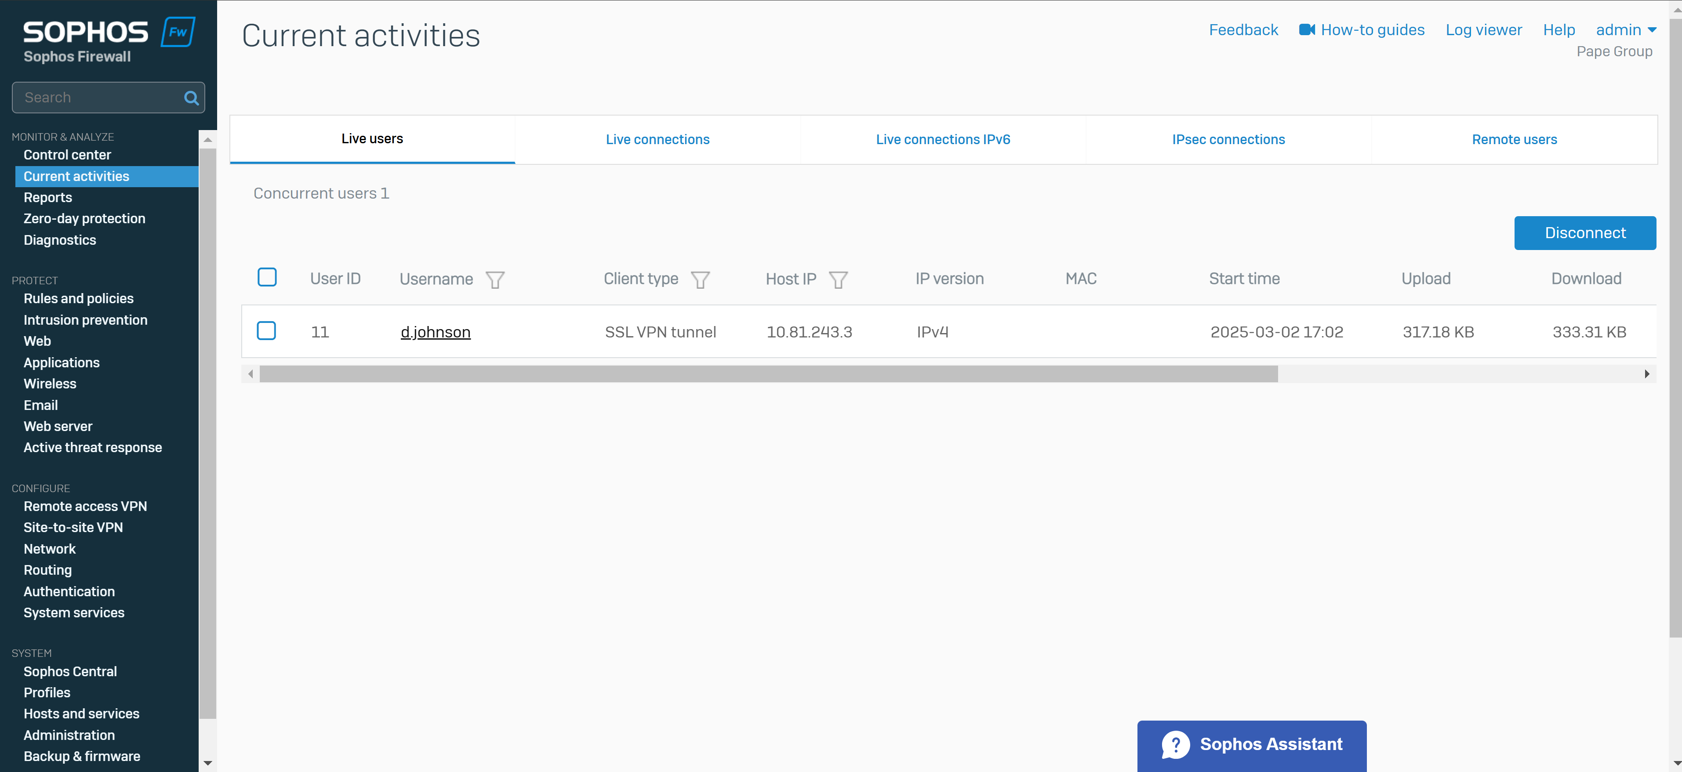Open Administration
Image resolution: width=1682 pixels, height=772 pixels.
[69, 736]
